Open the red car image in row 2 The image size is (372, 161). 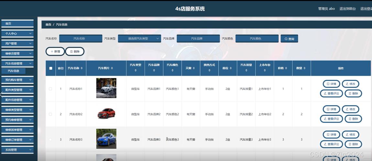coord(106,114)
